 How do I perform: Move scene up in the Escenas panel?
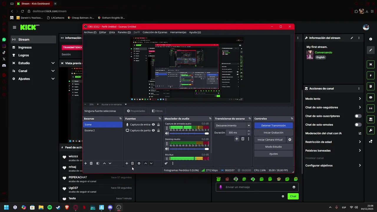(104, 163)
